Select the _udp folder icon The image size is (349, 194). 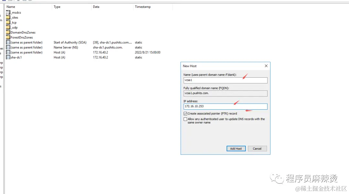pyautogui.click(x=8, y=27)
